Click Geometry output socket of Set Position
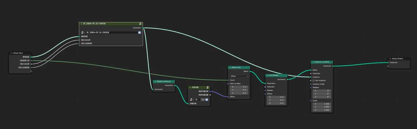The height and width of the screenshot is (129, 417). click(x=288, y=79)
